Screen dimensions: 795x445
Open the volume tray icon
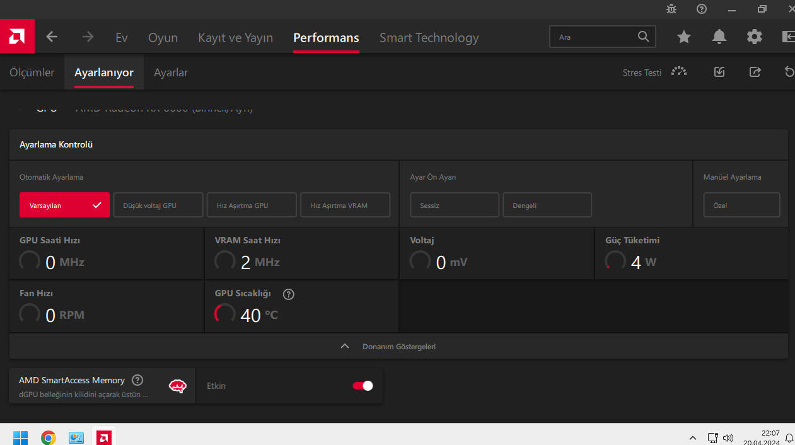[x=728, y=437]
